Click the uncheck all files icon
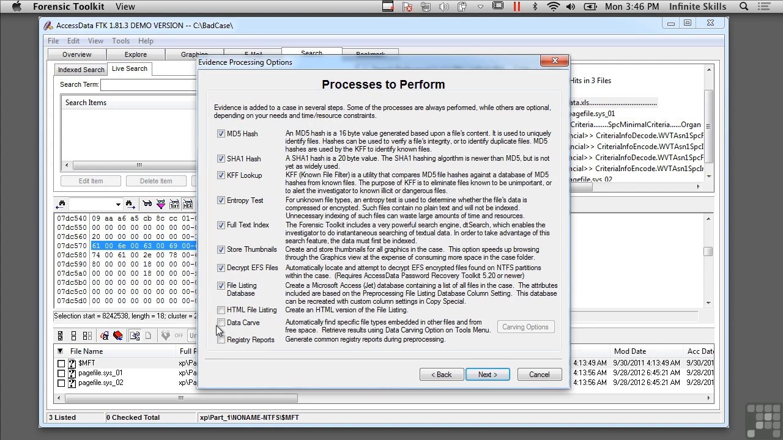Image resolution: width=783 pixels, height=440 pixels. [x=74, y=335]
